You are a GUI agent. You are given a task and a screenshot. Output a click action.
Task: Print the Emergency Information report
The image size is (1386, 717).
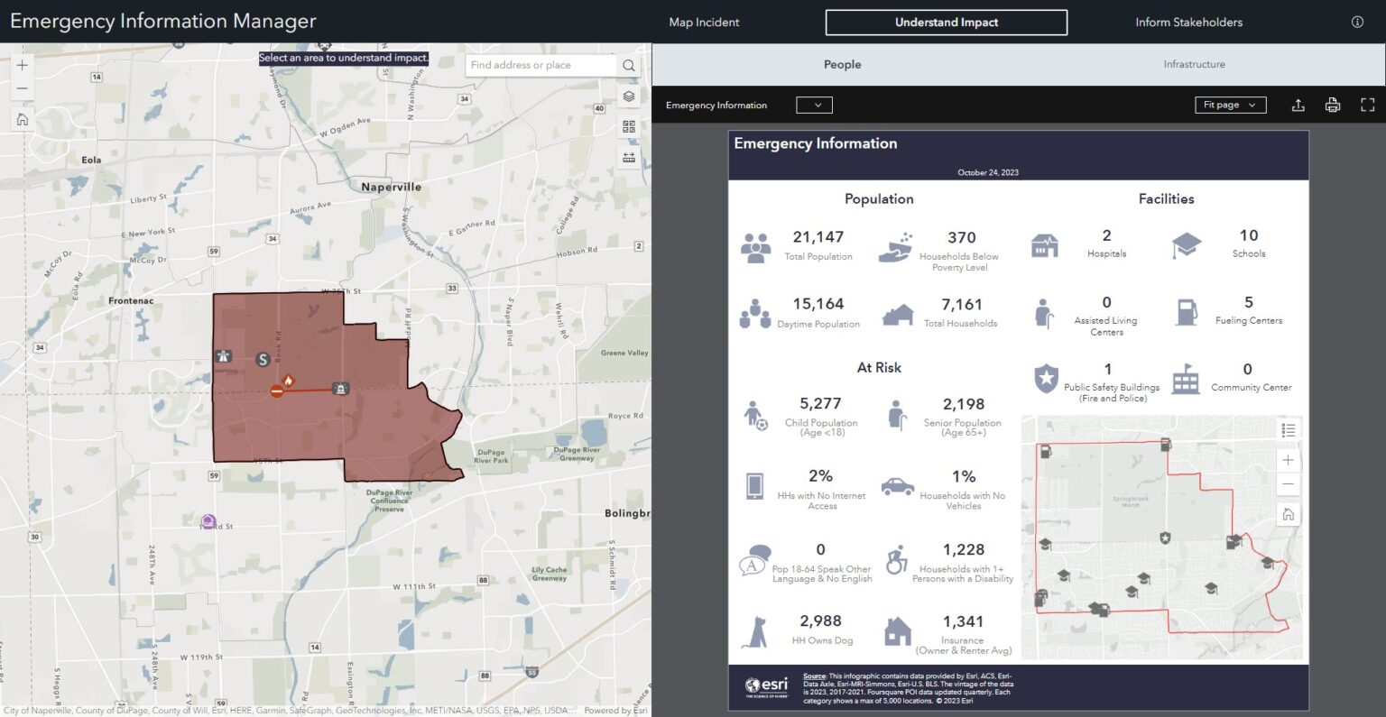[x=1333, y=105]
